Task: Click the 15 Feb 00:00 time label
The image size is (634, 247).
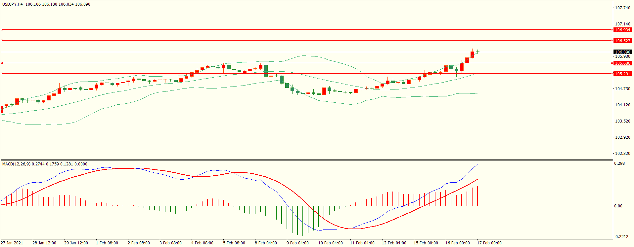Action: pos(426,243)
